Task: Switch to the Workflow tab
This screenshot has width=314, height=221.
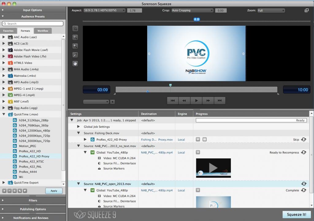Action: coord(43,31)
